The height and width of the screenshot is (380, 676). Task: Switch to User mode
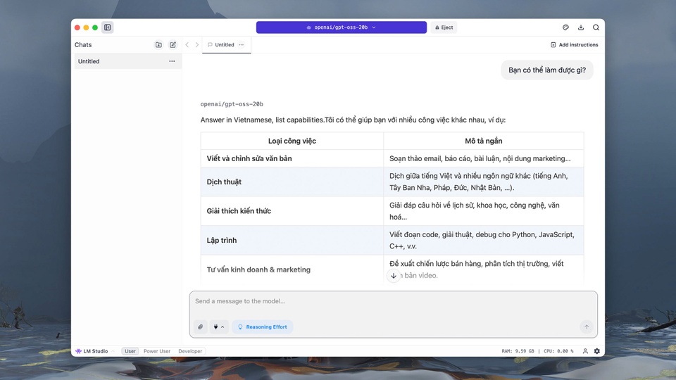[x=130, y=351]
